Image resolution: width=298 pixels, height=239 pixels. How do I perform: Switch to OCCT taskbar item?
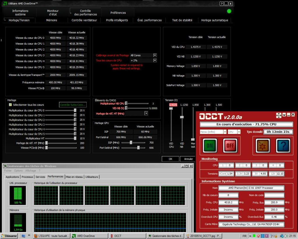coord(128,236)
